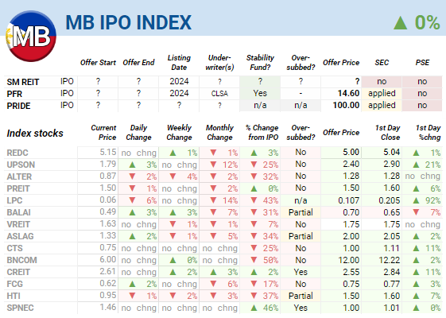Click UPSON monthly change red down arrow

pos(213,165)
